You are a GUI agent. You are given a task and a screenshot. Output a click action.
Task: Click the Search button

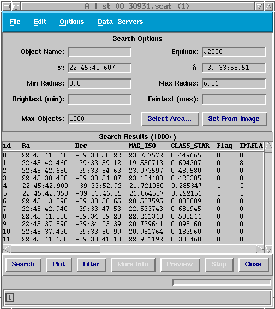click(23, 264)
